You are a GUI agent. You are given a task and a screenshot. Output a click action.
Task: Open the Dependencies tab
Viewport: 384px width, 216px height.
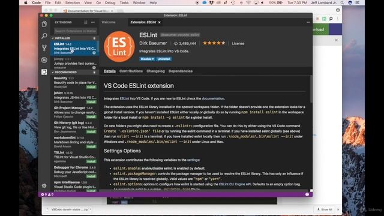181,71
